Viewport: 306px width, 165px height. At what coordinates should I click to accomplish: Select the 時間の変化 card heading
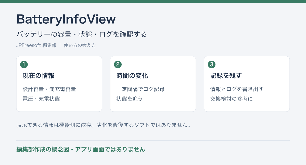132,76
